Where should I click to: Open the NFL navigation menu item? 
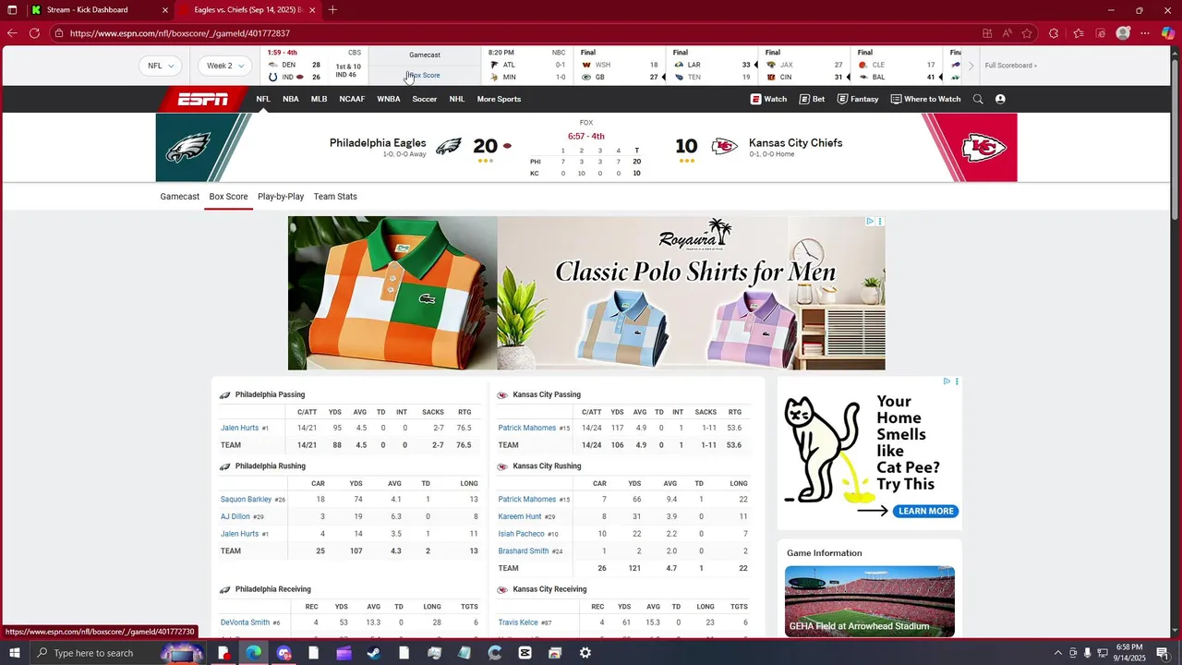(x=263, y=99)
